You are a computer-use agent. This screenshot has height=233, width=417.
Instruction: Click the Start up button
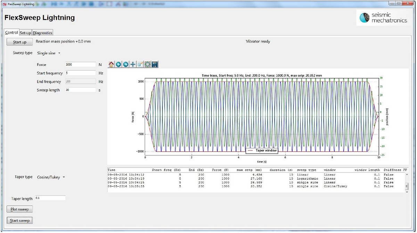coord(20,42)
